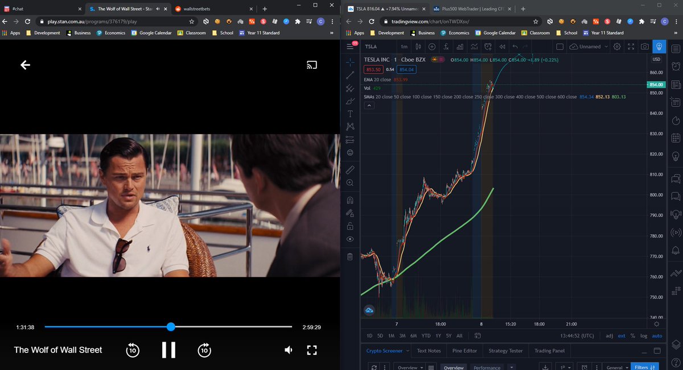The height and width of the screenshot is (370, 683).
Task: Toggle adj dividend adjustment setting
Action: (610, 335)
